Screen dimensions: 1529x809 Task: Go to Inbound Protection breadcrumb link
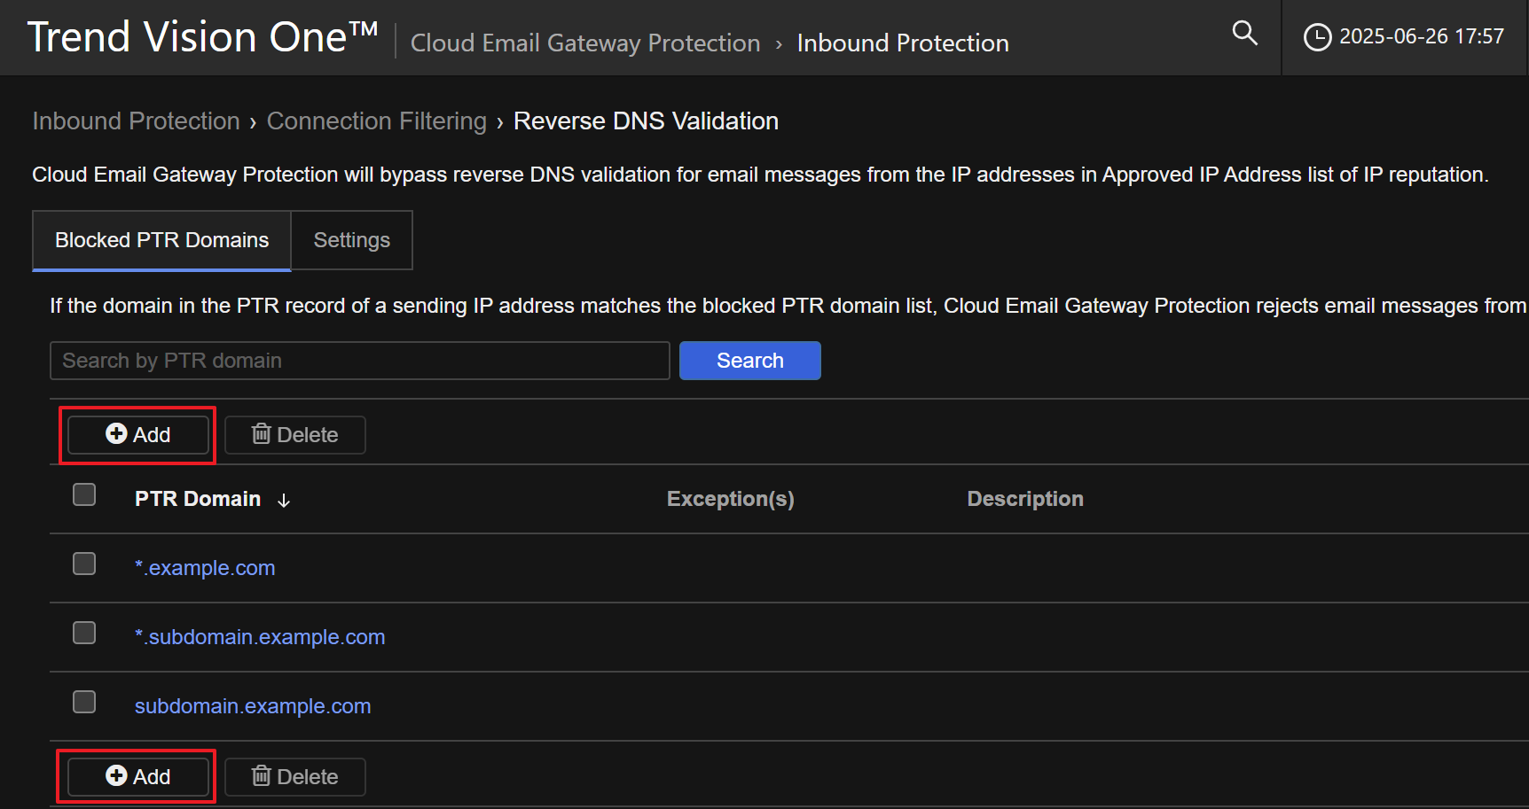137,121
